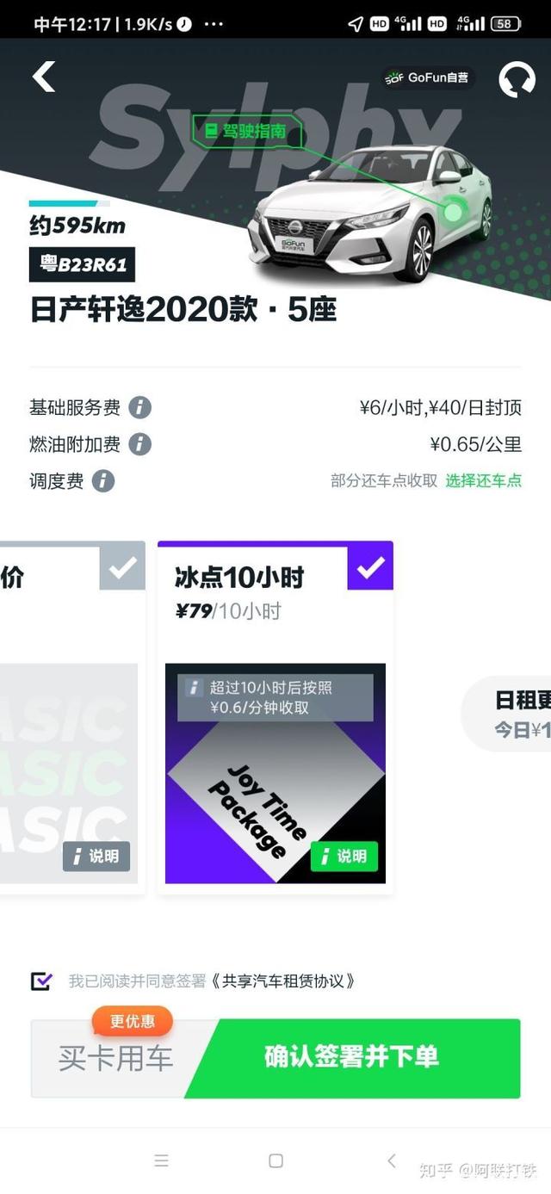Open customer service headset icon
The width and height of the screenshot is (551, 1194).
pyautogui.click(x=517, y=79)
